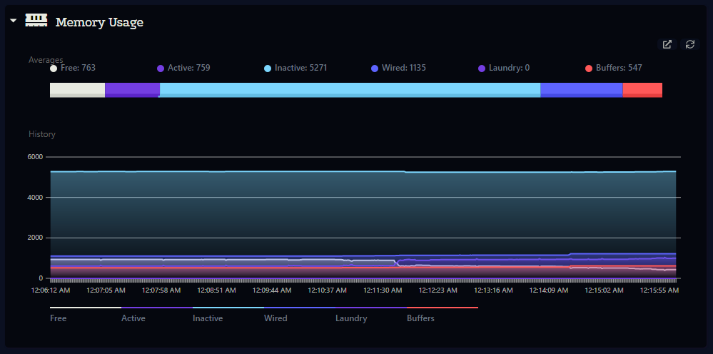Screen dimensions: 713x354
Task: Click the Buffers: 547 average label
Action: point(619,69)
